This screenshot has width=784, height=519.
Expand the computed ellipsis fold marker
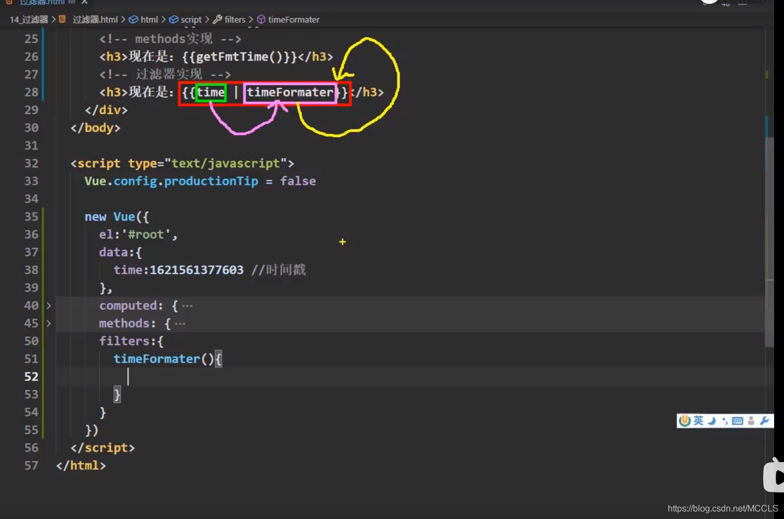coord(187,306)
